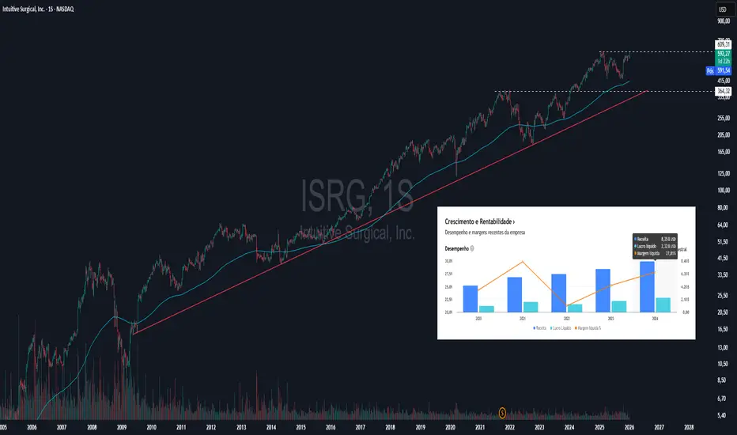Click the orange dividend marker on the time axis
The height and width of the screenshot is (435, 737).
(x=502, y=413)
